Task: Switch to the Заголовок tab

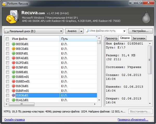Action: tap(139, 38)
